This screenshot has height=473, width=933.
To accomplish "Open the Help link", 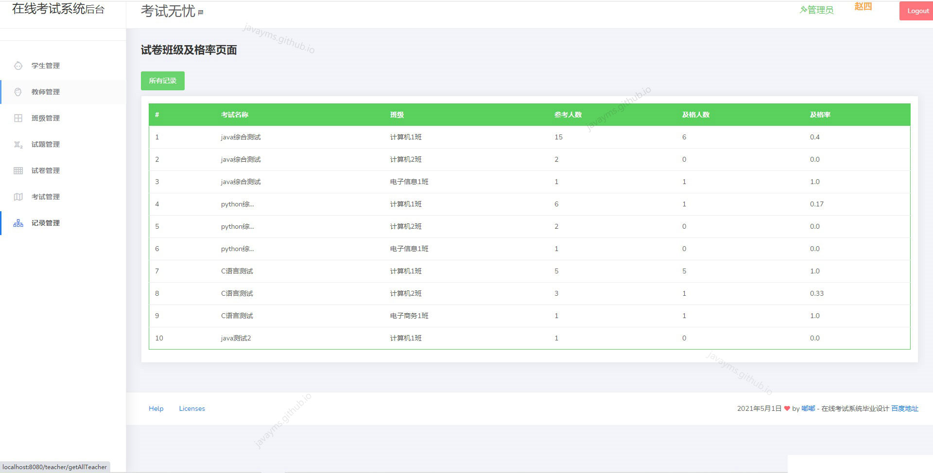I will pyautogui.click(x=156, y=408).
